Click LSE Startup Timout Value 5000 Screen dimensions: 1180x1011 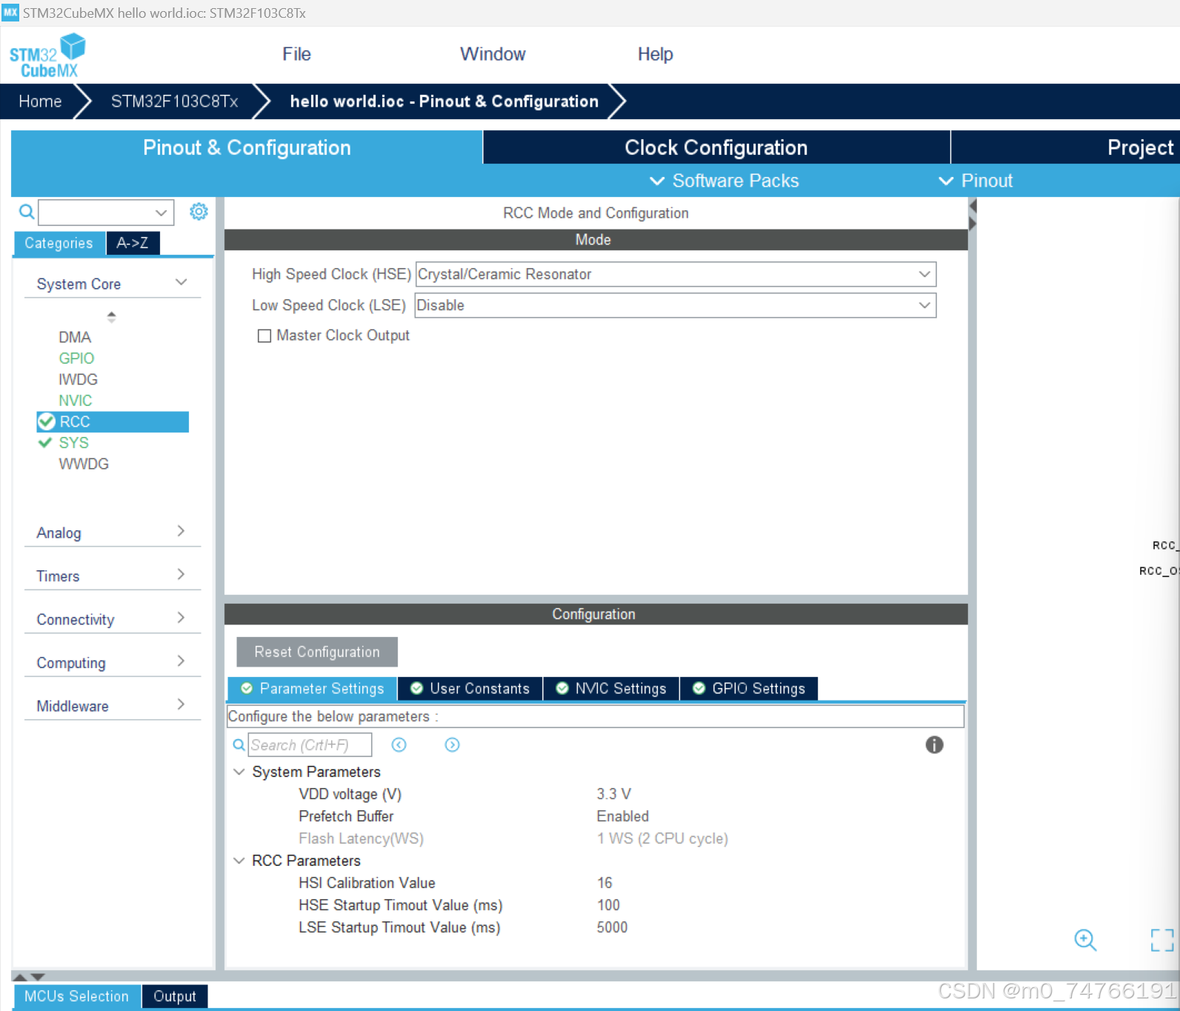[x=612, y=927]
